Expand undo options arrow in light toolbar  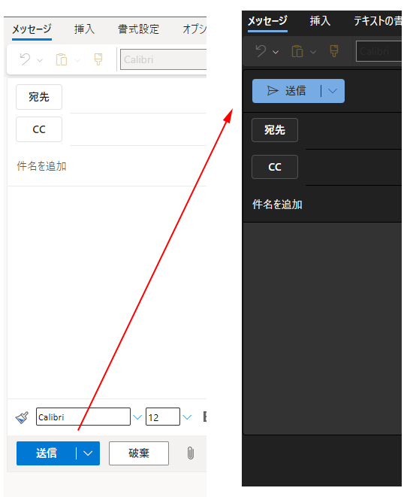click(x=40, y=60)
